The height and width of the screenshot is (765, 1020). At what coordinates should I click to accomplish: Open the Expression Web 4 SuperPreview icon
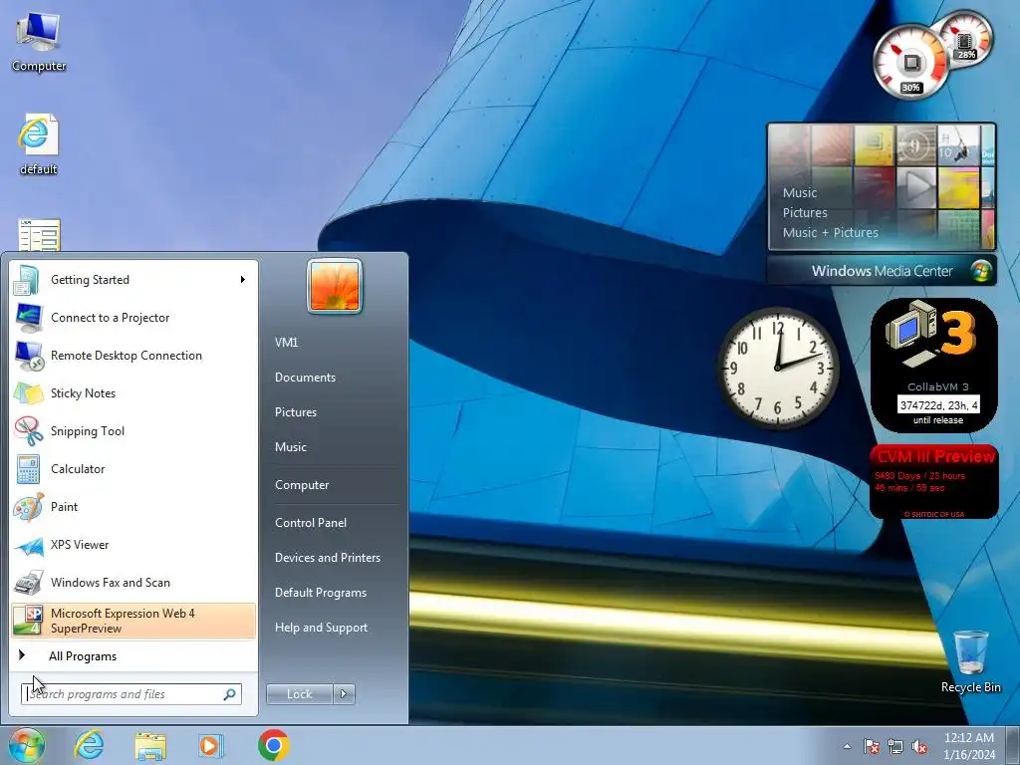[28, 620]
